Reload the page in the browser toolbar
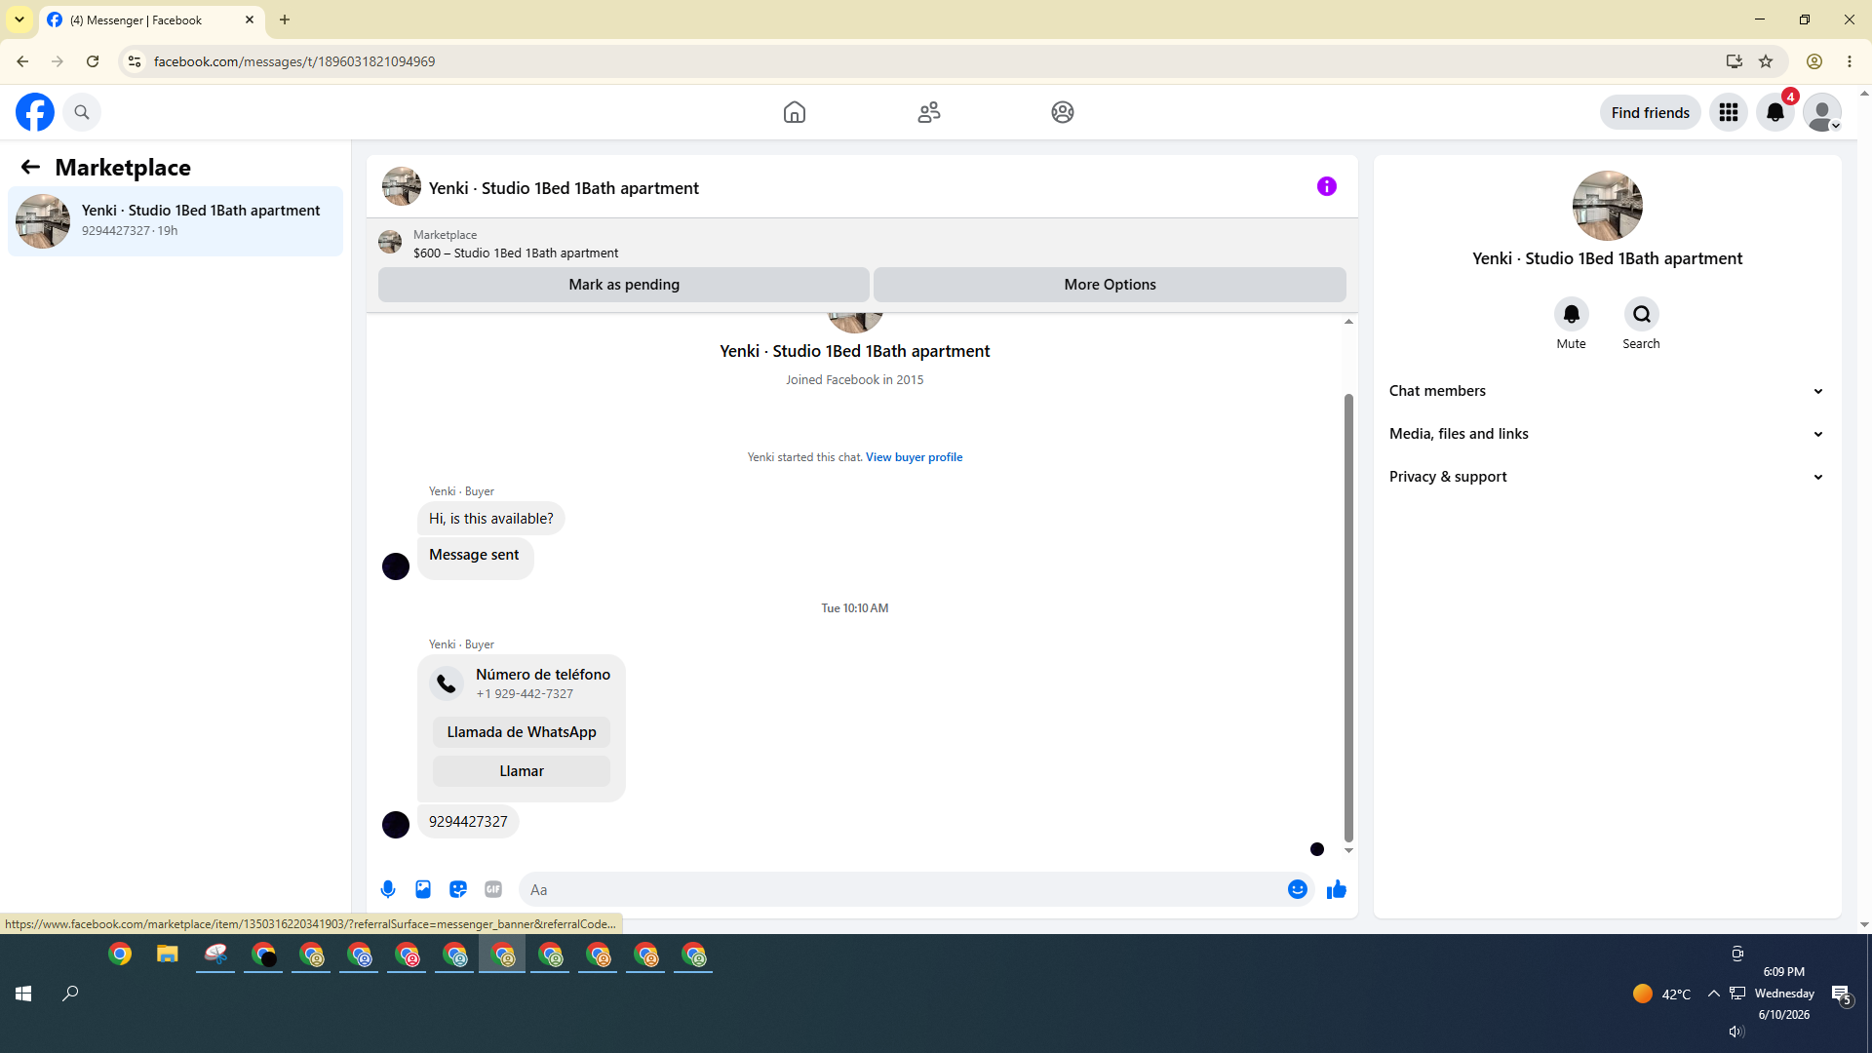Screen dimensions: 1872x1053 pos(93,61)
